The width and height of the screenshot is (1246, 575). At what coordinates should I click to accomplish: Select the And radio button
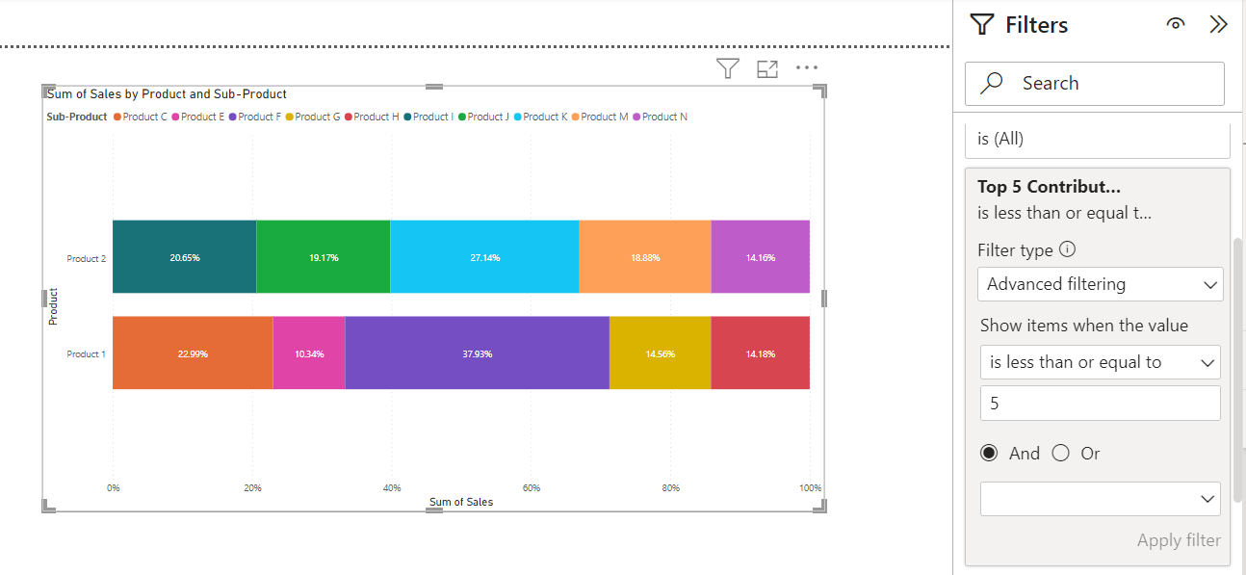[989, 453]
